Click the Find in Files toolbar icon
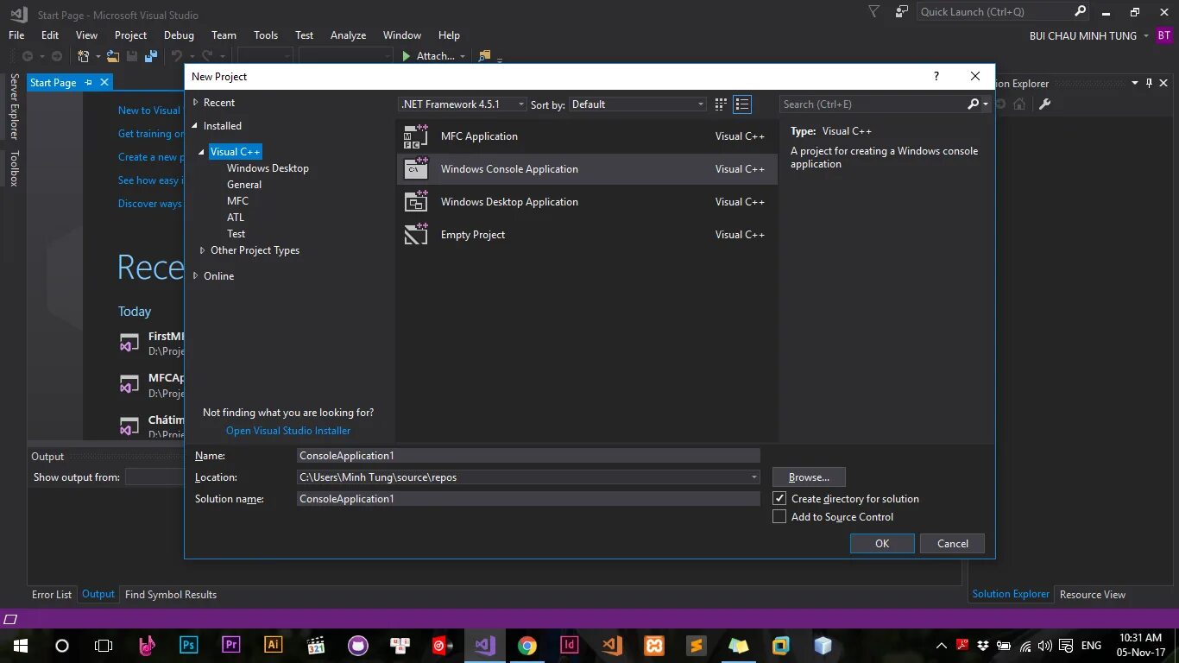Screen dimensions: 1179x663 tap(484, 56)
